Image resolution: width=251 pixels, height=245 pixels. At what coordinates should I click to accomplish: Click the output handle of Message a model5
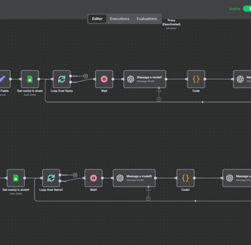pos(155,178)
